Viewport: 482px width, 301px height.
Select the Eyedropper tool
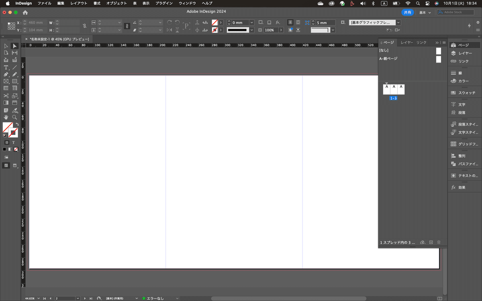point(15,110)
